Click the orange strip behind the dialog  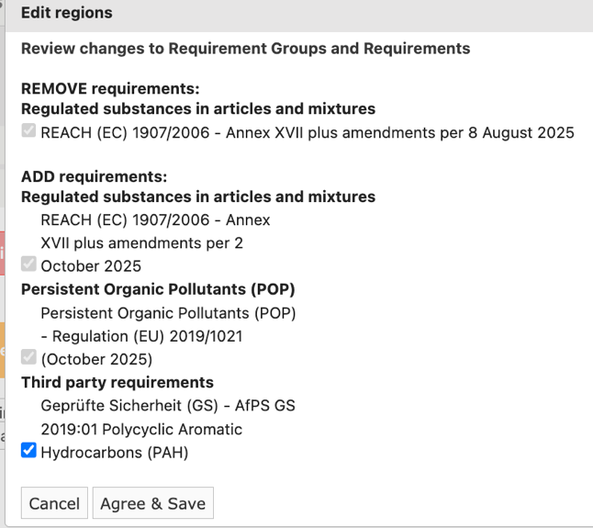[x=2, y=350]
